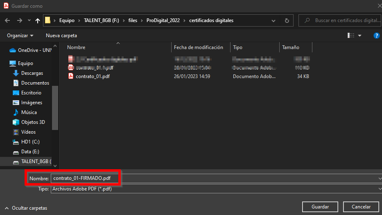This screenshot has width=382, height=215.
Task: Open the recent locations dropdown arrow
Action: 29,20
